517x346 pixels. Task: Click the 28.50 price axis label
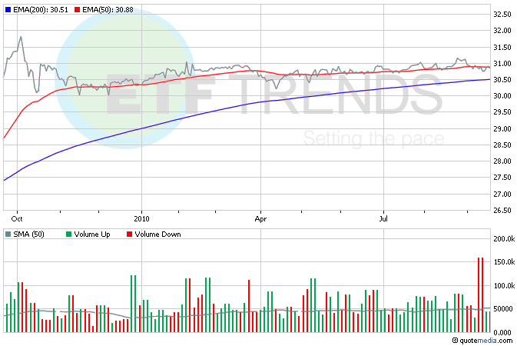(502, 145)
